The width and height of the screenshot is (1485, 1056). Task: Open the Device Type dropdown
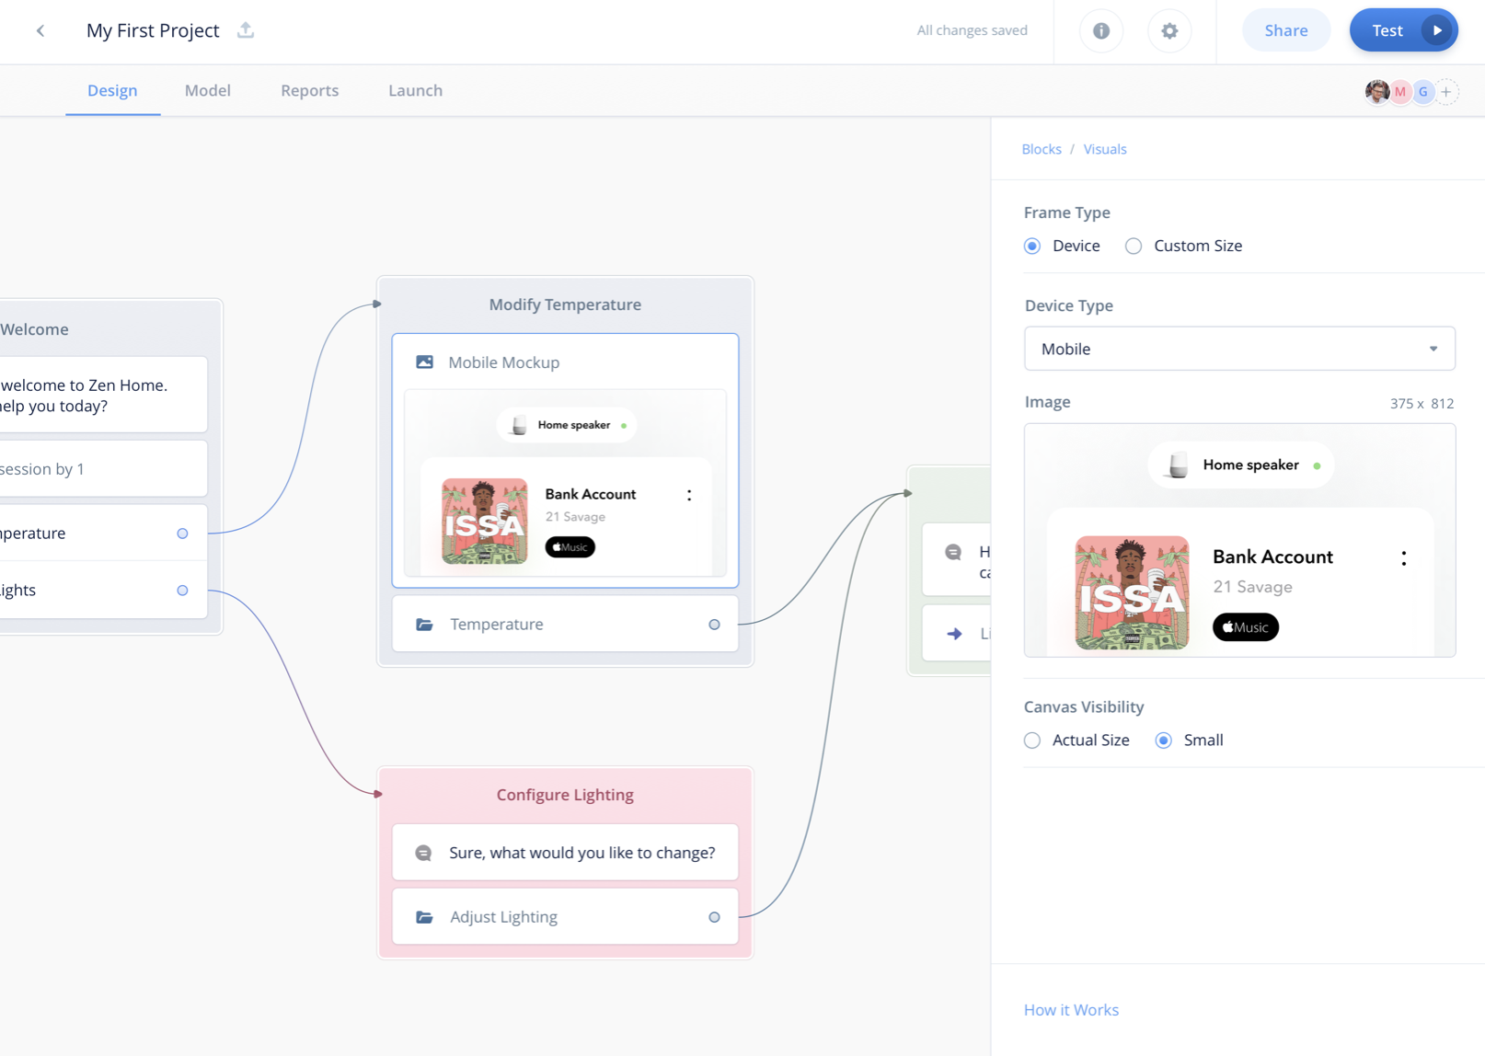(x=1238, y=349)
